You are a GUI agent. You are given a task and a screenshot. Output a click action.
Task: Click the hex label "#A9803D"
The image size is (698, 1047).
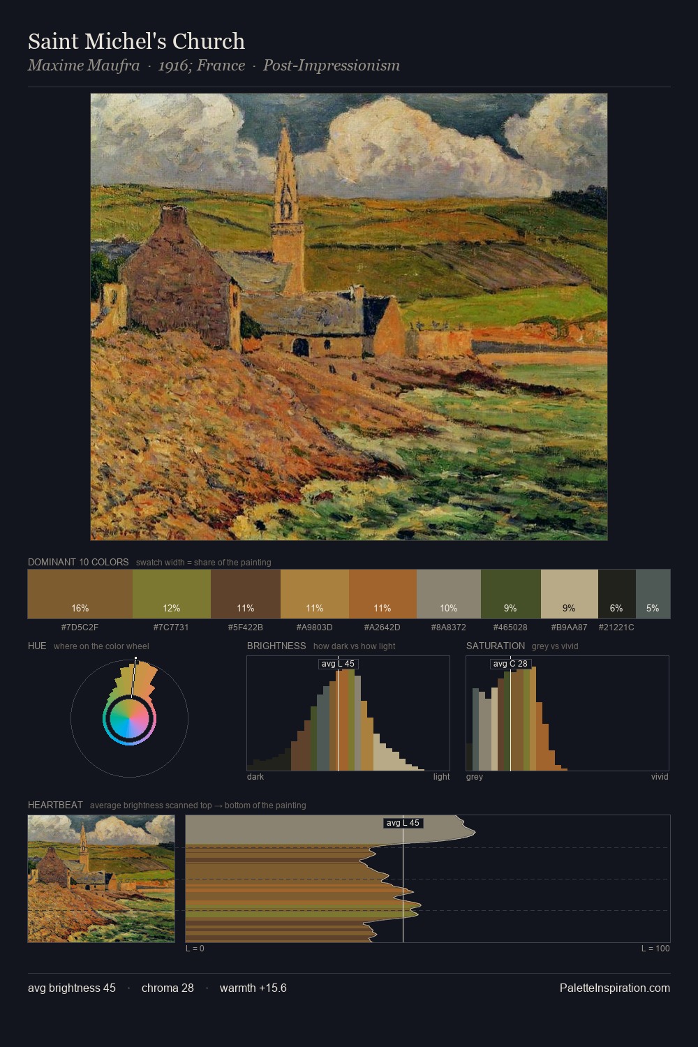click(315, 628)
